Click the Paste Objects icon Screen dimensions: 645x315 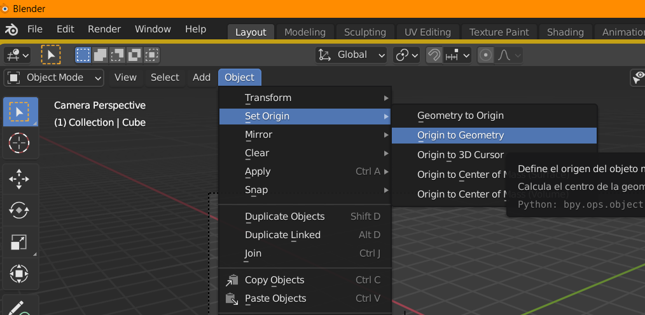click(232, 298)
